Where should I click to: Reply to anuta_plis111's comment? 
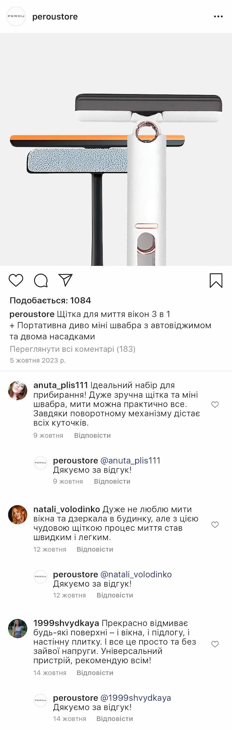click(x=92, y=436)
